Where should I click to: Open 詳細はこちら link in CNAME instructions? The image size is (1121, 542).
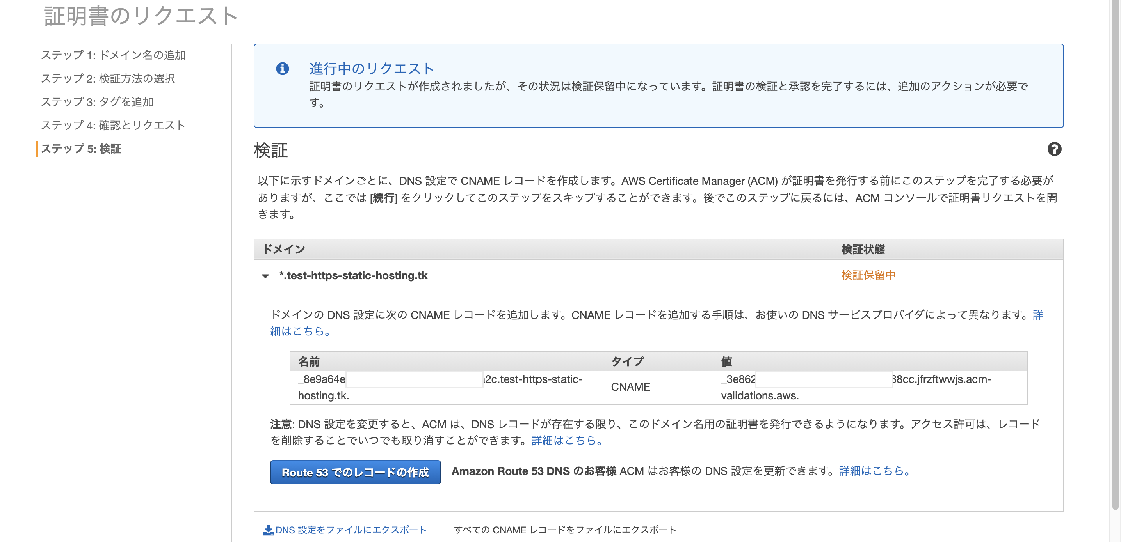[x=300, y=331]
